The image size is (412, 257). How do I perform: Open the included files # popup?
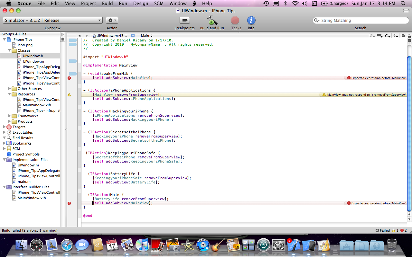coord(396,36)
